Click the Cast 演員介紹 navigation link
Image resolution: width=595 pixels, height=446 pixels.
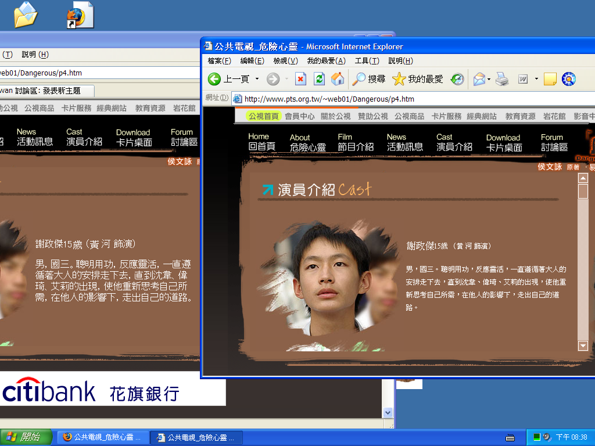pyautogui.click(x=454, y=143)
